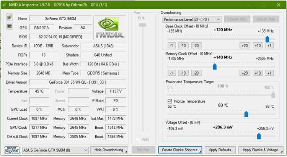Click the Unlock Min button
The height and width of the screenshot is (157, 287).
click(x=237, y=19)
